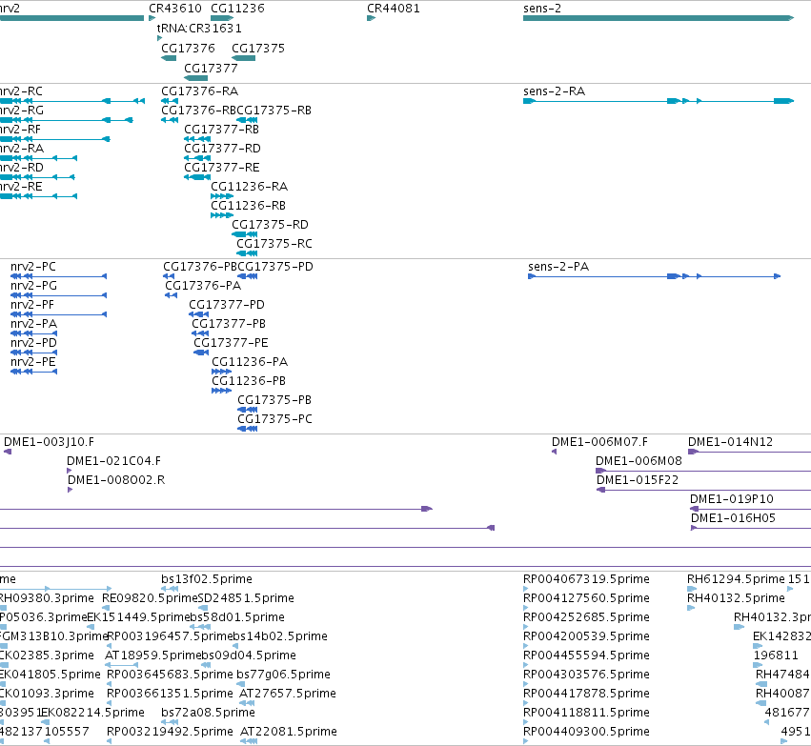This screenshot has width=811, height=746.
Task: Select the CG11236-PA protein label
Action: click(250, 362)
